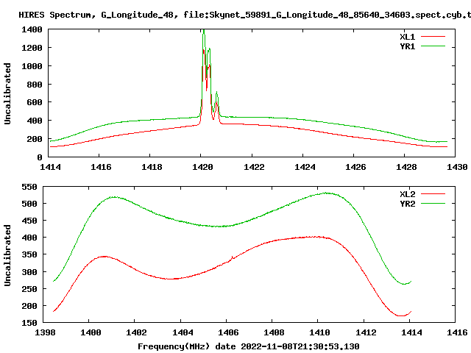The image size is (471, 353).
Task: Click the 1416 tick label on top plot
Action: point(101,167)
